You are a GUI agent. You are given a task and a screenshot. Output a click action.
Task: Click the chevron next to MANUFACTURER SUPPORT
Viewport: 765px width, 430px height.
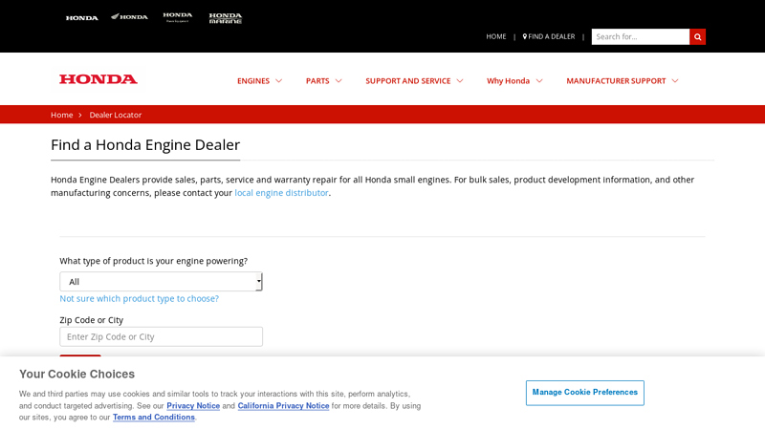(675, 81)
